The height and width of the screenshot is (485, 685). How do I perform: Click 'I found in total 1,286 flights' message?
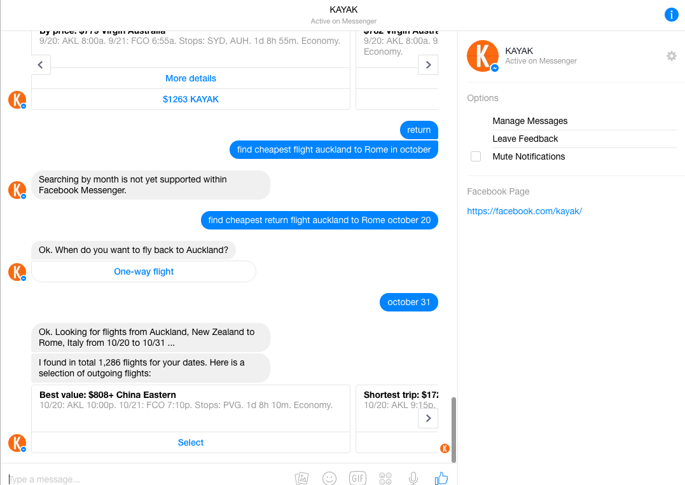point(151,368)
